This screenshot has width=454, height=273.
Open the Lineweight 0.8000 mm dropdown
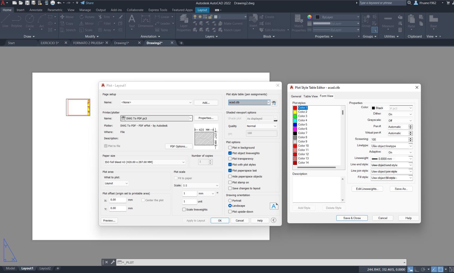click(x=392, y=159)
